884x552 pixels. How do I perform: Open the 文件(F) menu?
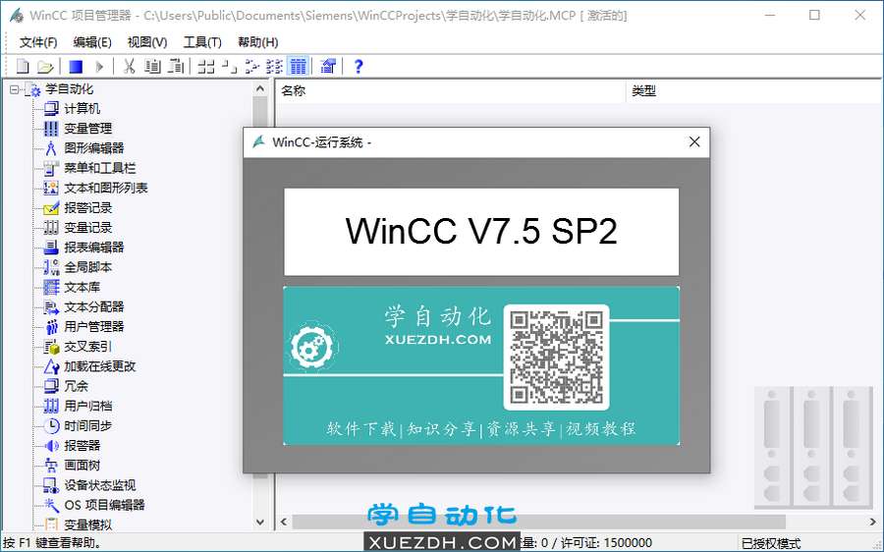(38, 42)
